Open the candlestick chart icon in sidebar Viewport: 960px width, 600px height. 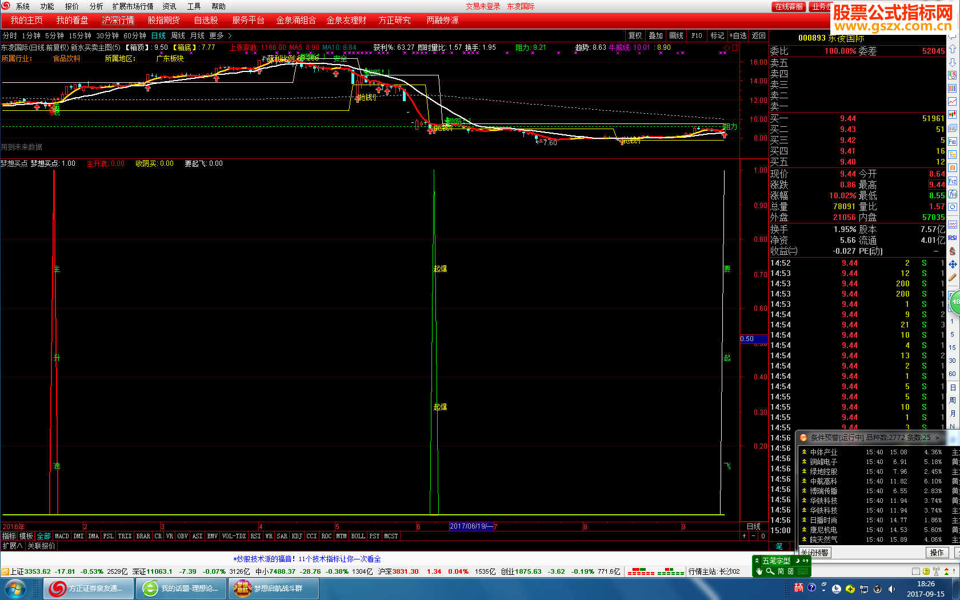click(x=953, y=114)
